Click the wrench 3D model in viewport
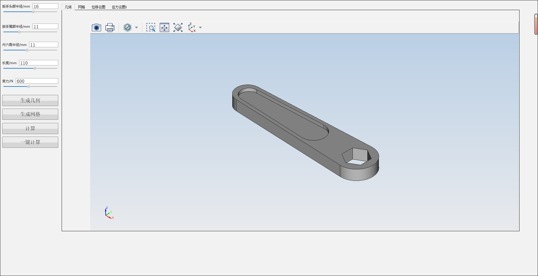 (305, 132)
